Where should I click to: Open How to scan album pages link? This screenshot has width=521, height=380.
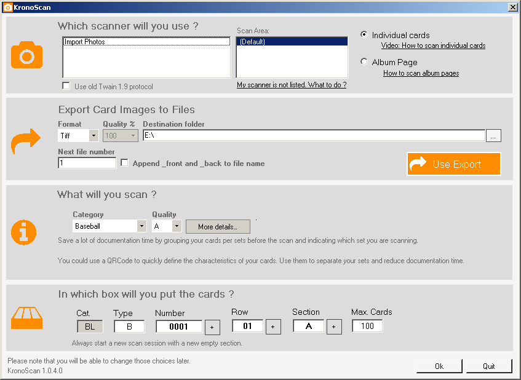point(421,73)
